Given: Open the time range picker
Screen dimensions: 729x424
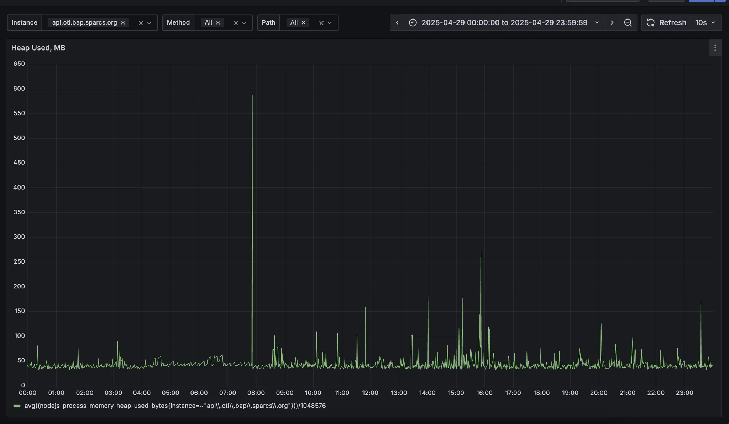Looking at the screenshot, I should (x=504, y=23).
